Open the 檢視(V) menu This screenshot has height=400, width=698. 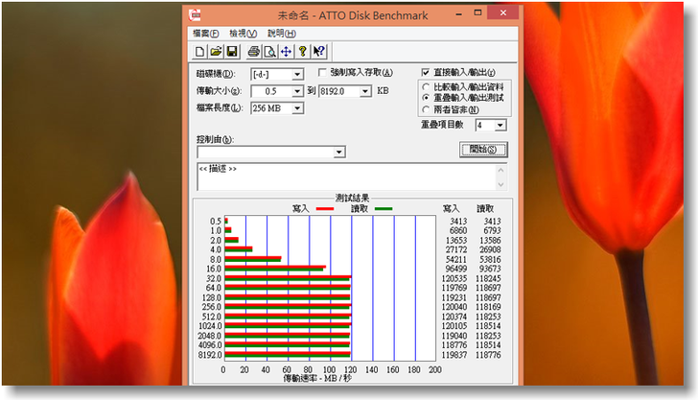(x=244, y=34)
